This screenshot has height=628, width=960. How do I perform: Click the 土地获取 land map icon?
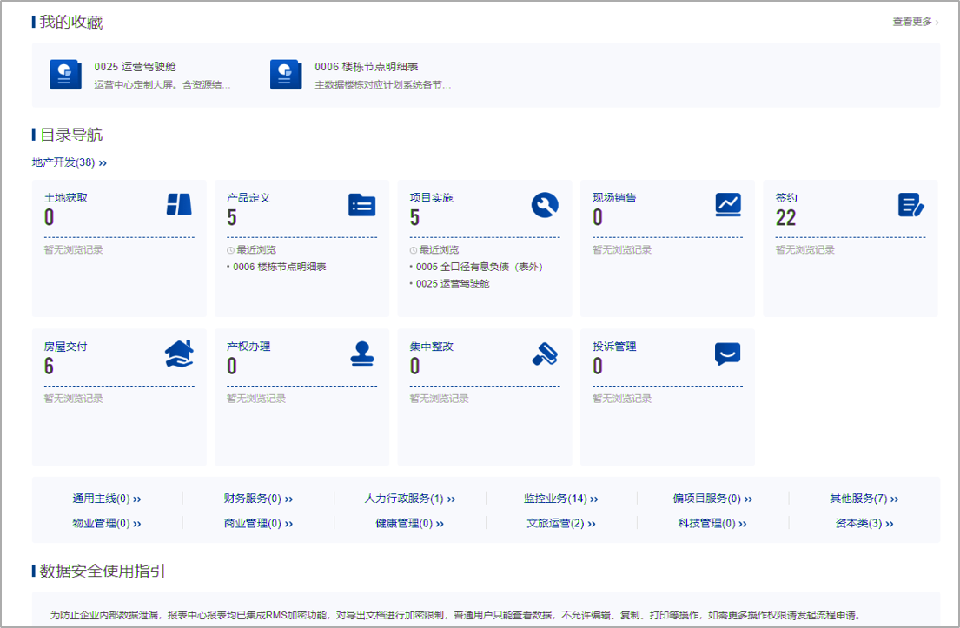tap(179, 205)
